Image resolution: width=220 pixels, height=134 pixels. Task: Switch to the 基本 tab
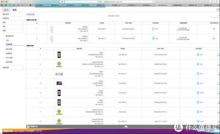pos(6,10)
